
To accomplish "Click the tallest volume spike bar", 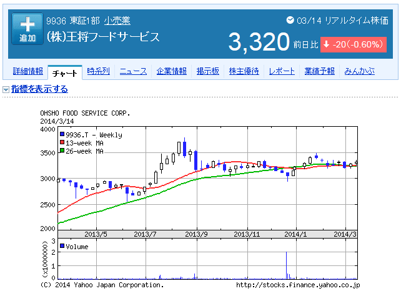I will pos(287,265).
